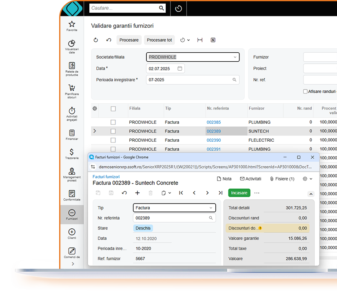Screen dimensions: 337x299
Task: Click the recent history clock icon
Action: click(178, 9)
